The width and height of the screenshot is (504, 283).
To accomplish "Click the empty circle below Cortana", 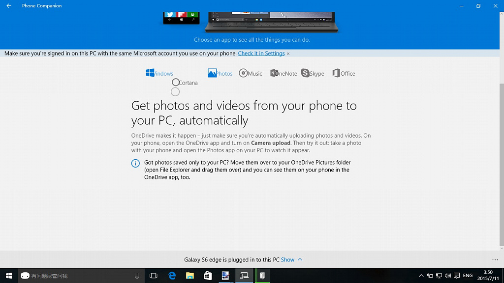I will (x=175, y=92).
